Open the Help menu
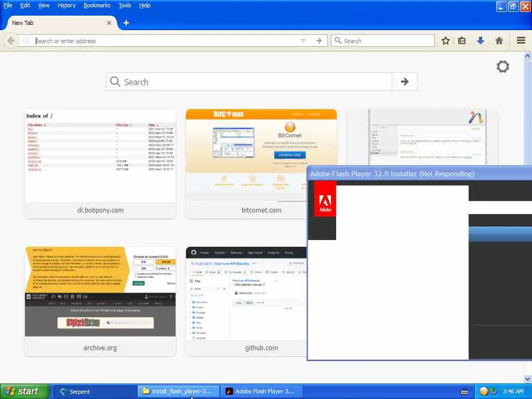 [145, 5]
